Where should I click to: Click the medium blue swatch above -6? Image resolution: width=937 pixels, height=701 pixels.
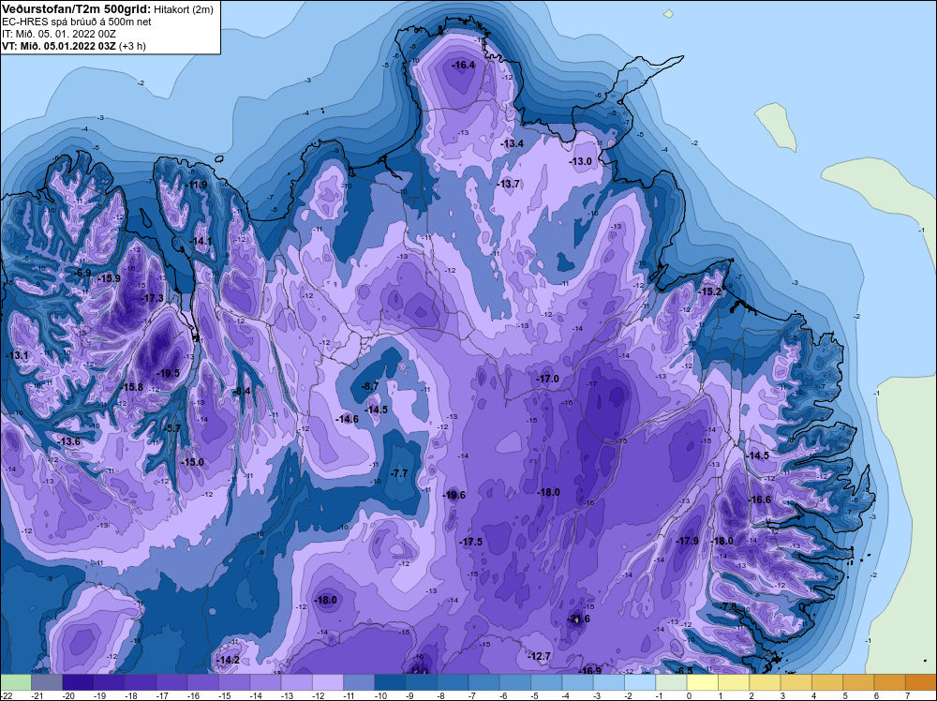tap(515, 682)
